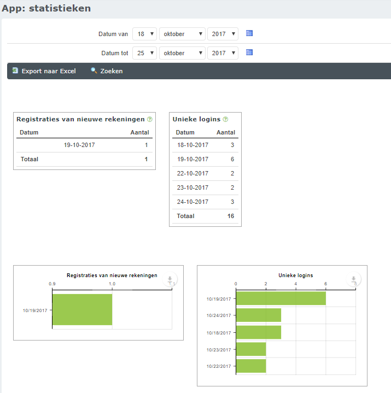Click Datum header in Registraties table

pos(29,132)
